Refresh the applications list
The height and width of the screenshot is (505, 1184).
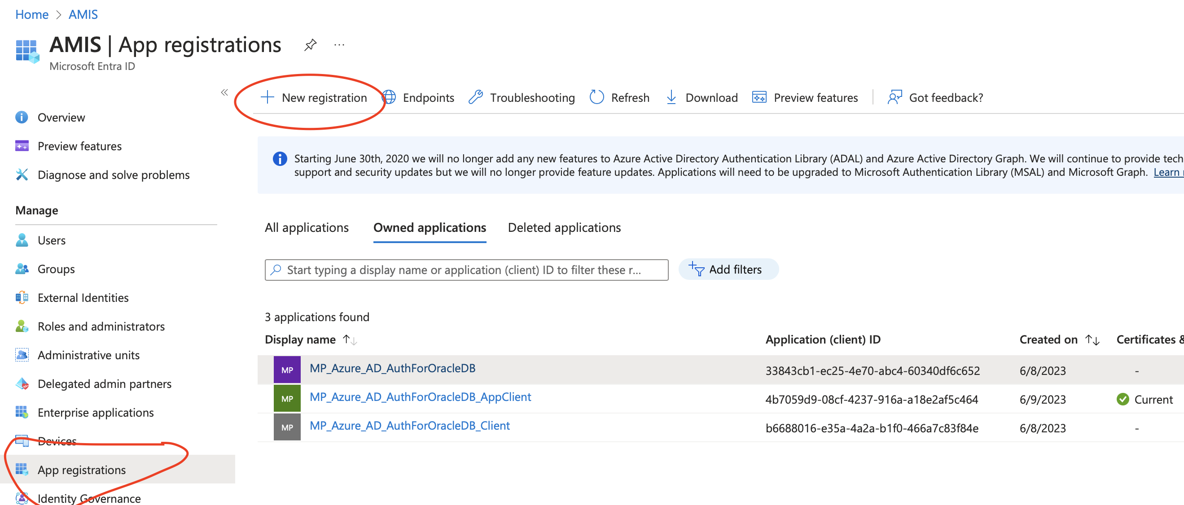(x=619, y=98)
